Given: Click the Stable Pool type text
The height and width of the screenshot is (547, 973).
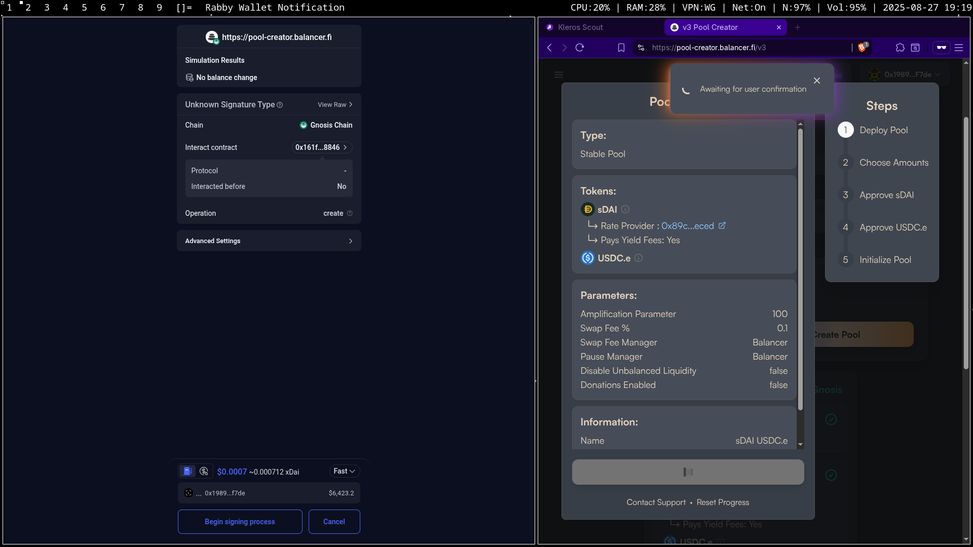Looking at the screenshot, I should click(x=603, y=154).
